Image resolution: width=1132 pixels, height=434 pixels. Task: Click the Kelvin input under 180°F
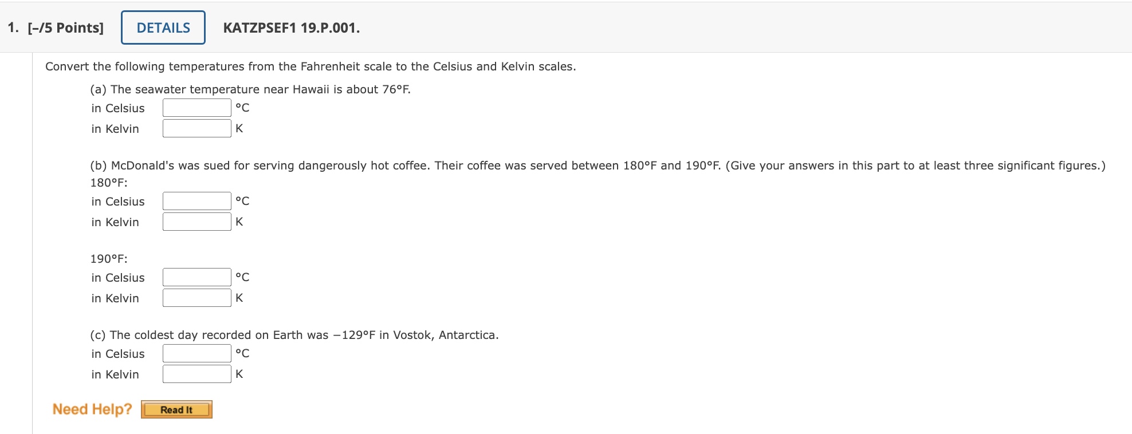click(x=196, y=221)
